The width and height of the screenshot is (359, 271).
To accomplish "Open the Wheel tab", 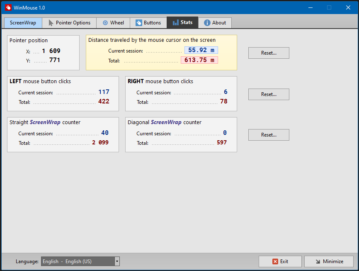I will [113, 23].
